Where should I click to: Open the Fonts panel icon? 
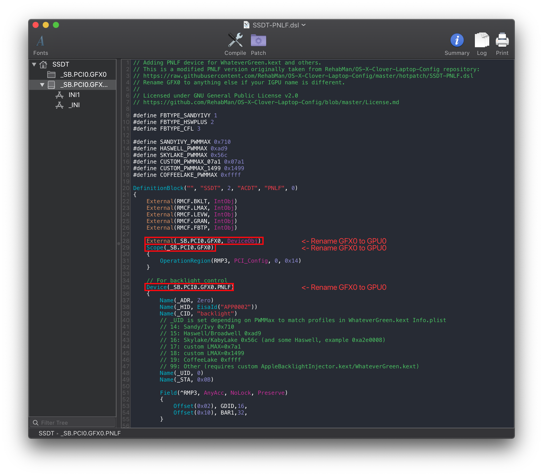pos(41,41)
